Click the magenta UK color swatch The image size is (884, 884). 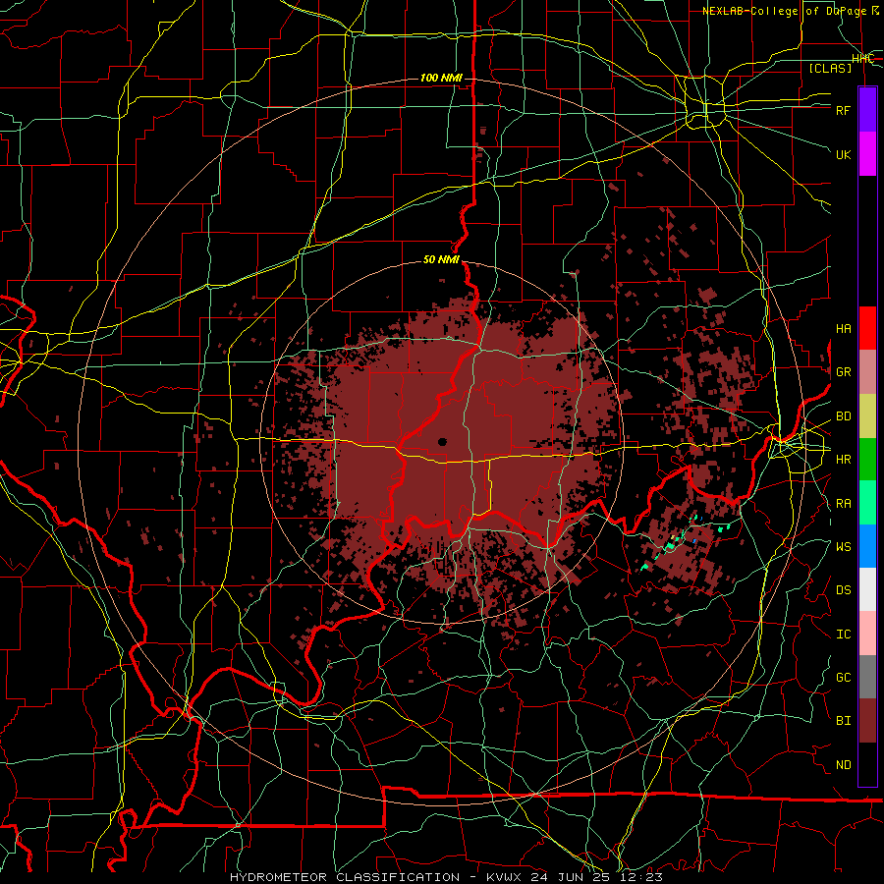[x=867, y=154]
